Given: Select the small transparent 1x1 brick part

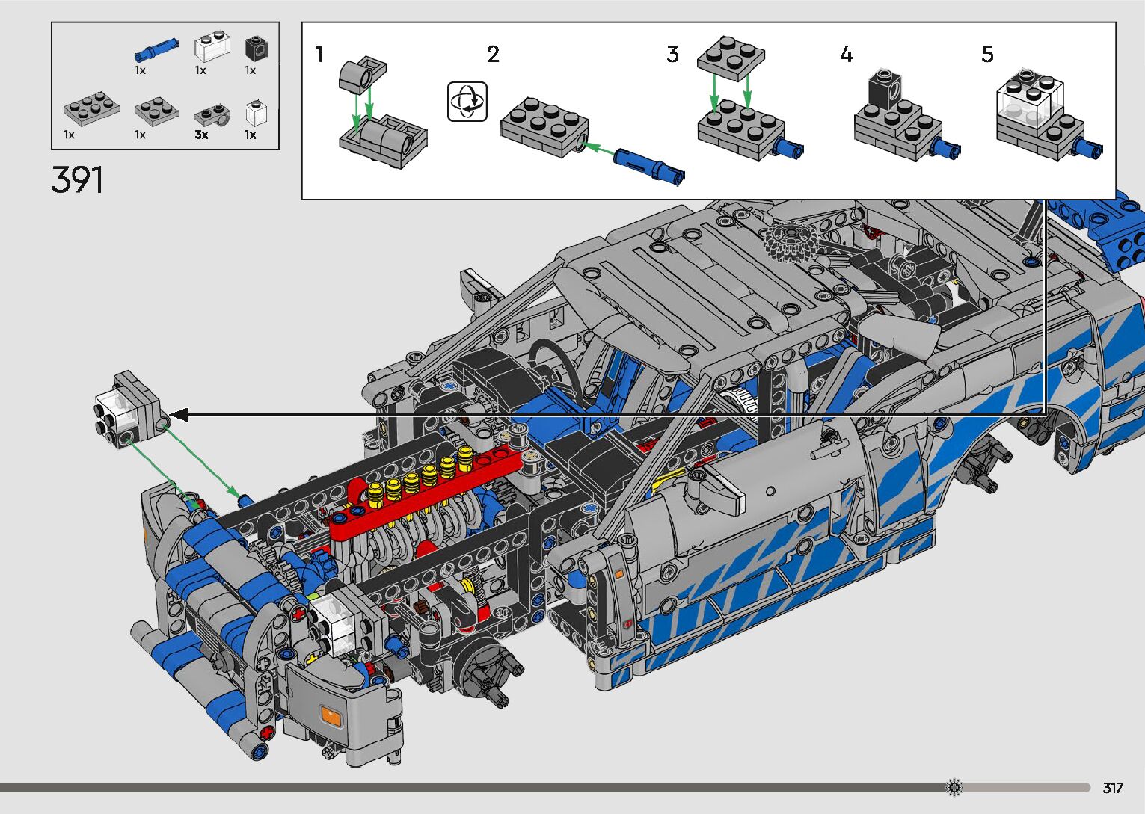Looking at the screenshot, I should (x=255, y=113).
